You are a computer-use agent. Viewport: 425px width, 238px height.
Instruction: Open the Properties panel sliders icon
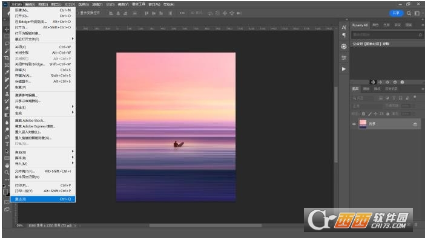click(344, 57)
